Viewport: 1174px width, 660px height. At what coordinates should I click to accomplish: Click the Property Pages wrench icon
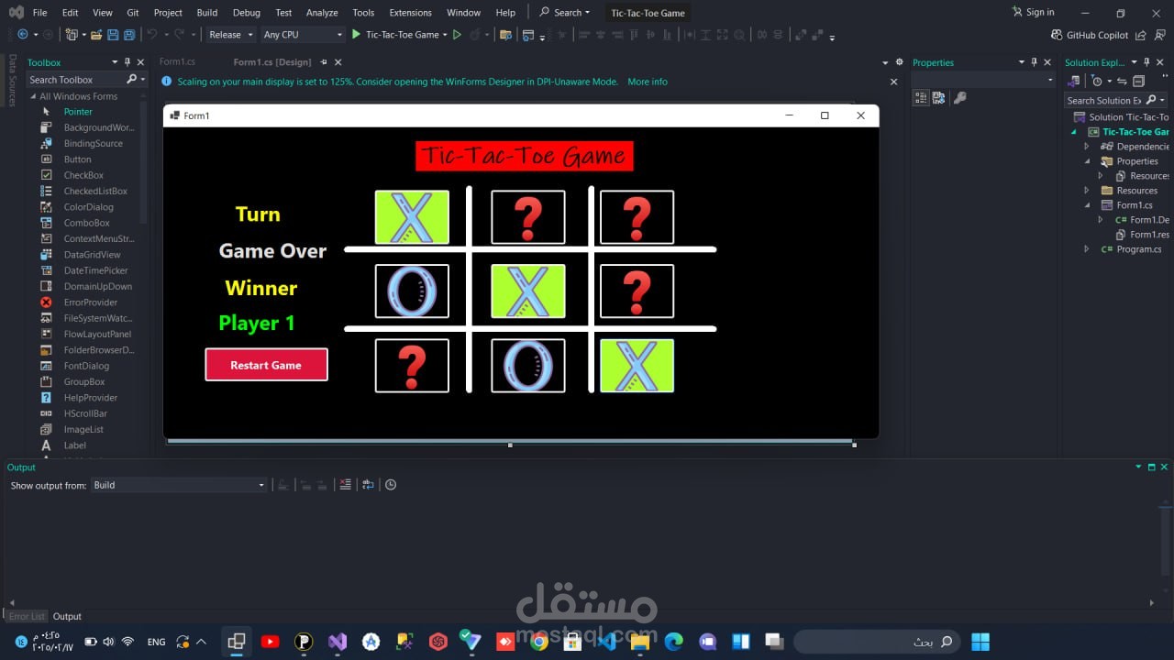click(960, 98)
